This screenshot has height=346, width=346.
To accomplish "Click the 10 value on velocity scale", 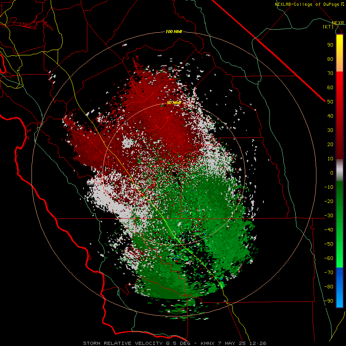I will coord(330,159).
